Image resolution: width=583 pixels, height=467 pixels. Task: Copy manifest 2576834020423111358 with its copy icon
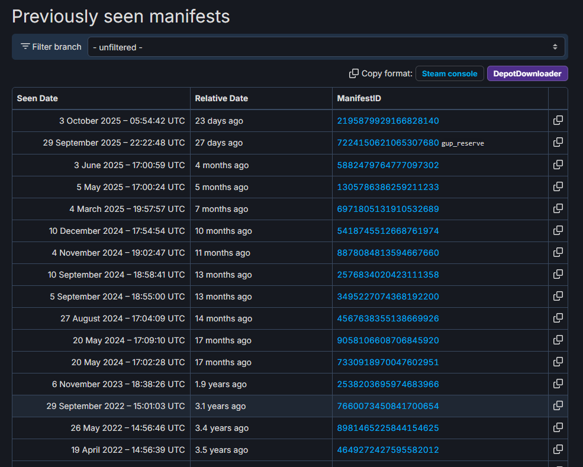pos(558,275)
